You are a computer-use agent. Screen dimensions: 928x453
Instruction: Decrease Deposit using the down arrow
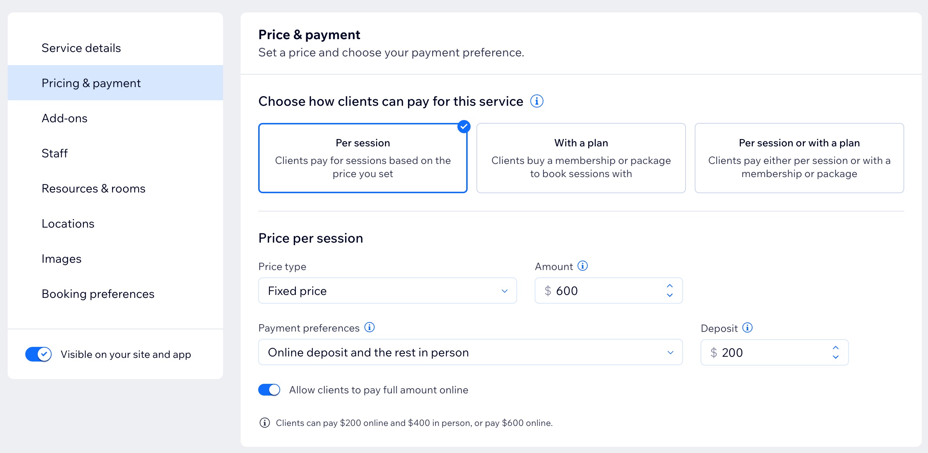(835, 357)
